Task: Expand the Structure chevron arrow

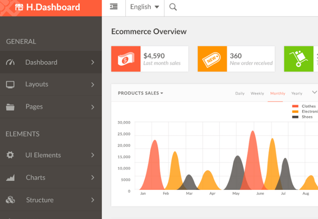Action: coord(93,200)
